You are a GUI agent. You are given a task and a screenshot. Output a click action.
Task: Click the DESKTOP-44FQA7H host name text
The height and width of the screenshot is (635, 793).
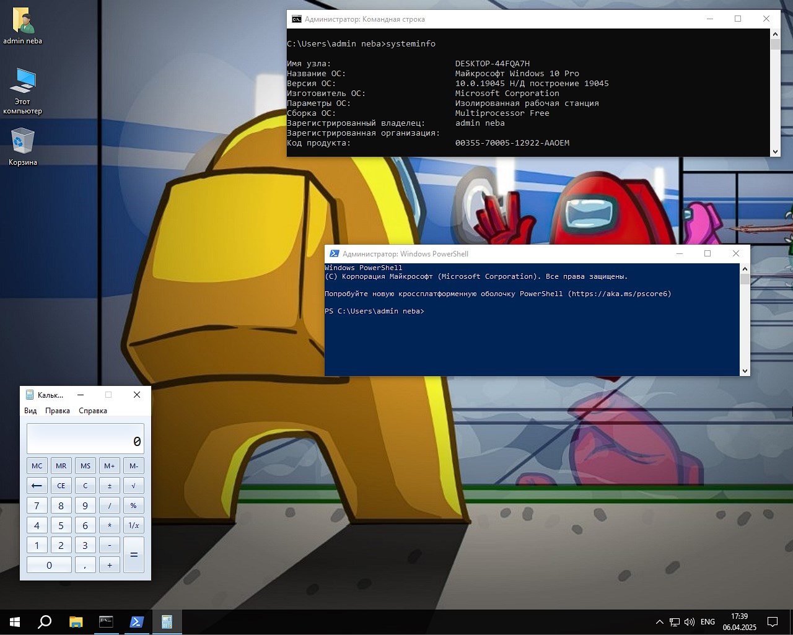[x=493, y=64]
